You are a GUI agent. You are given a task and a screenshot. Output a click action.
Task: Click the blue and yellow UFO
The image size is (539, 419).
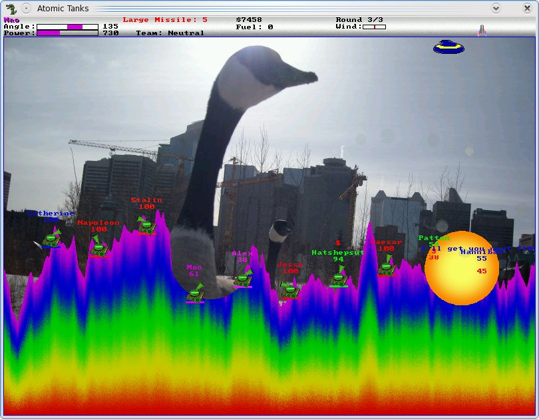click(x=449, y=47)
